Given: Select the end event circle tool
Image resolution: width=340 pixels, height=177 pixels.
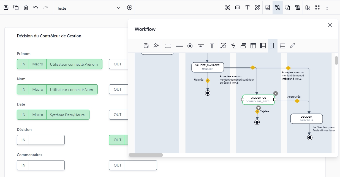Looking at the screenshot, I should 190,46.
